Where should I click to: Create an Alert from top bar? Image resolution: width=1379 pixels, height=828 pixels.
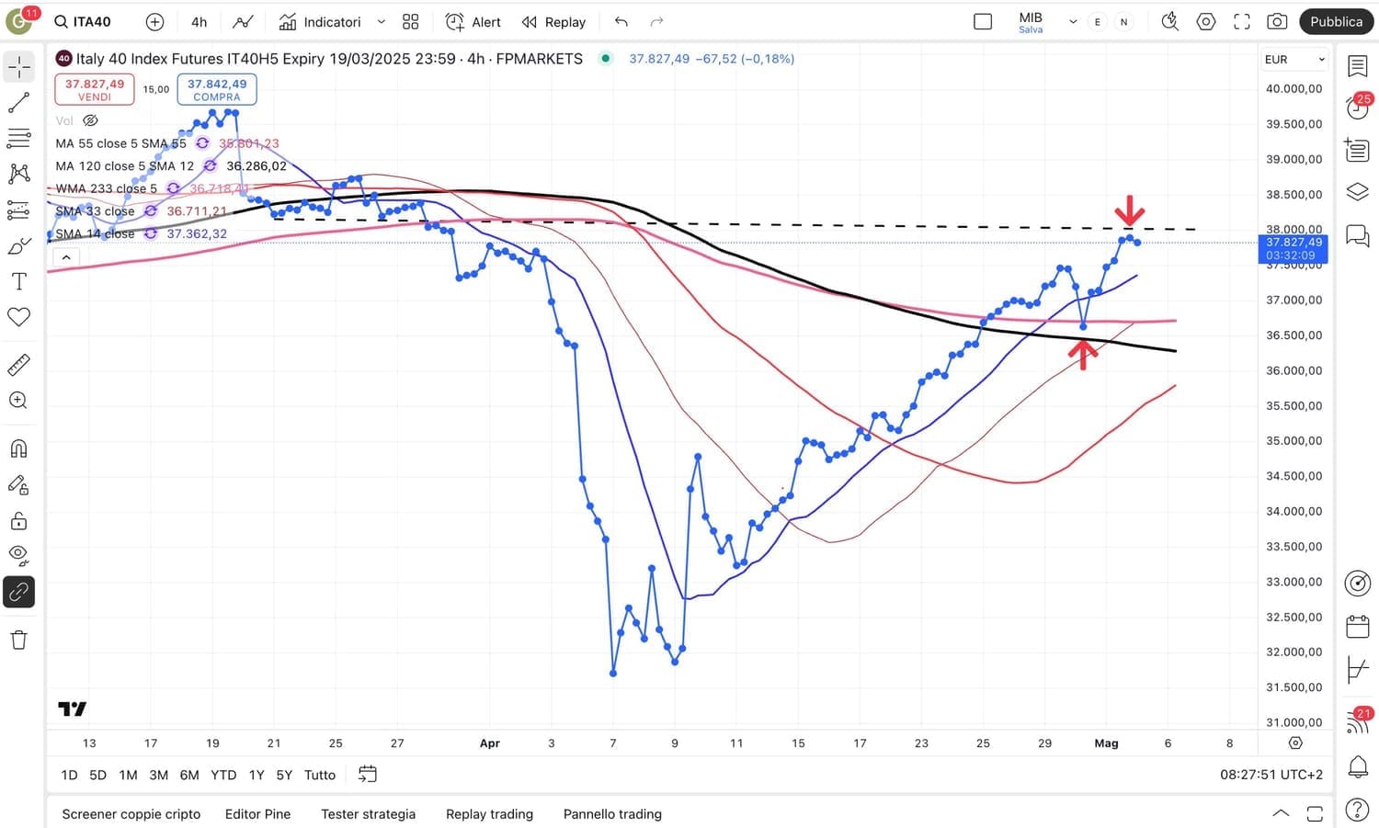pos(473,22)
